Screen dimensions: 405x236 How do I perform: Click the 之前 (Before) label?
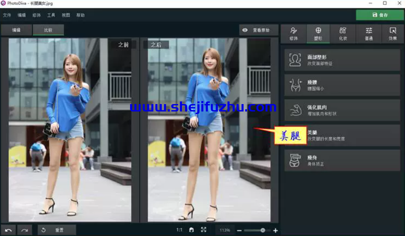coord(123,45)
